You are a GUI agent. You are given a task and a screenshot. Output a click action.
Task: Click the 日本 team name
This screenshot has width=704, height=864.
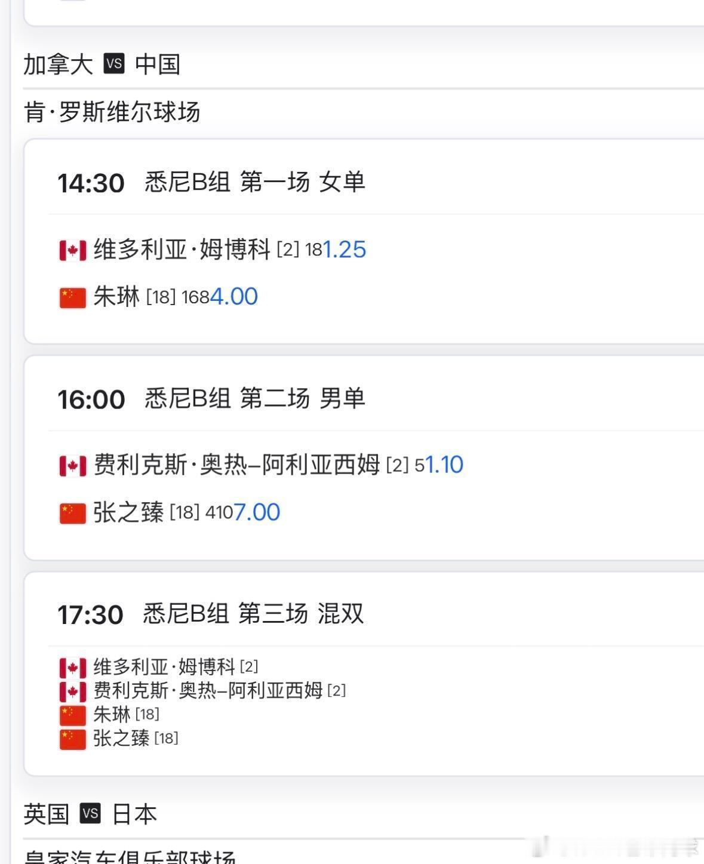click(x=134, y=814)
